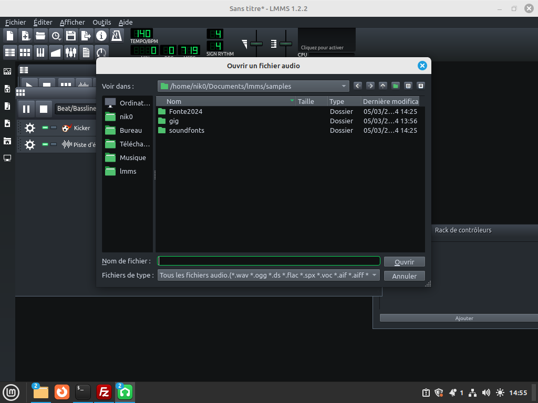Screen dimensions: 538x403
Task: Mute the Kicker track
Action: [45, 128]
